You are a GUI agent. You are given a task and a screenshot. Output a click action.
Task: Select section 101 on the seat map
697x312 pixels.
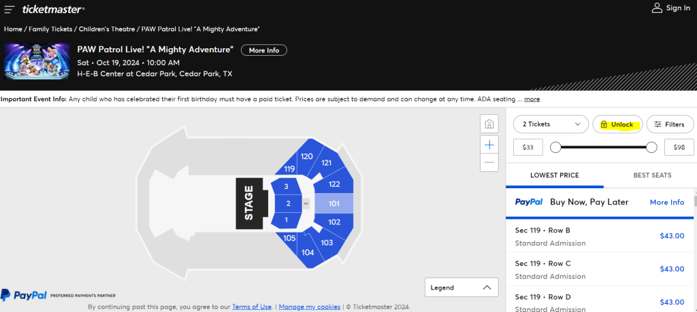tap(334, 203)
